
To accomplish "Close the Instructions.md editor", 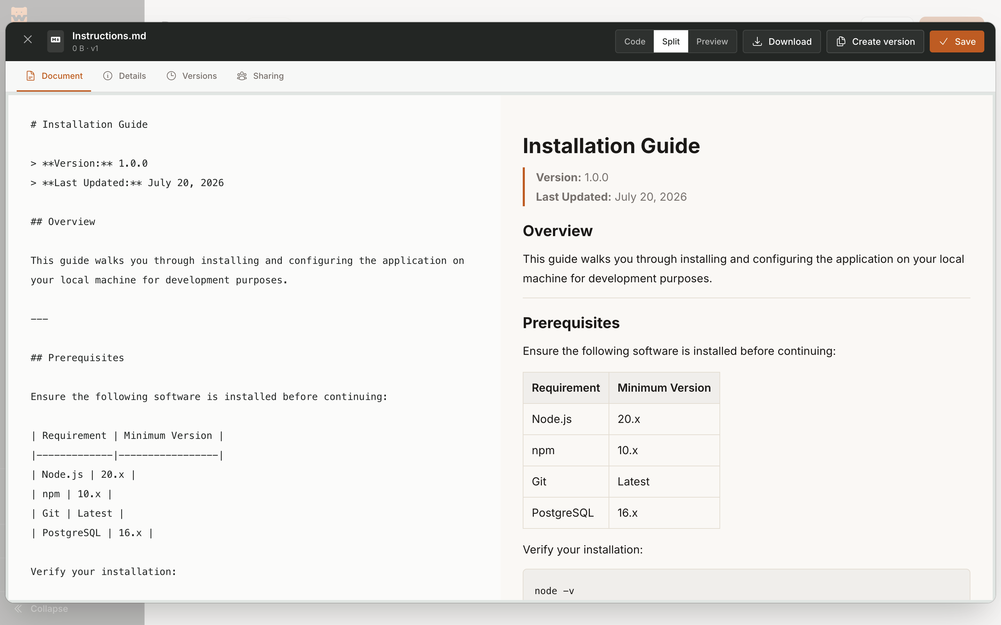I will pos(28,40).
